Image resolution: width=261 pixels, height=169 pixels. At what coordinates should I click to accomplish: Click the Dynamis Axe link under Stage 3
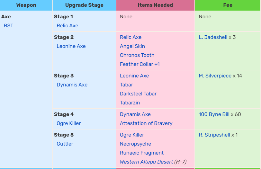pyautogui.click(x=72, y=85)
